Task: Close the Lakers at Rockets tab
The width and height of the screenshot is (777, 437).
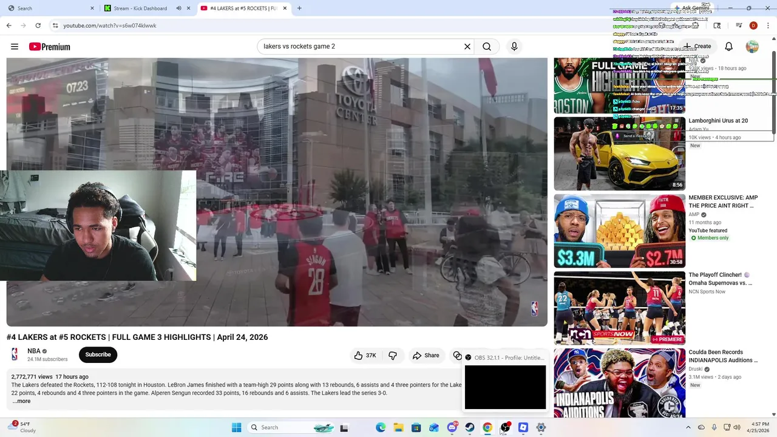Action: point(285,8)
